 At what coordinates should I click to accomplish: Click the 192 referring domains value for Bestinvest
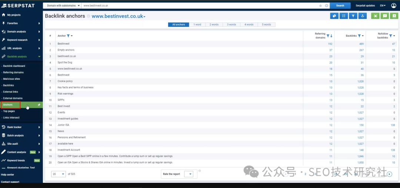pos(330,44)
